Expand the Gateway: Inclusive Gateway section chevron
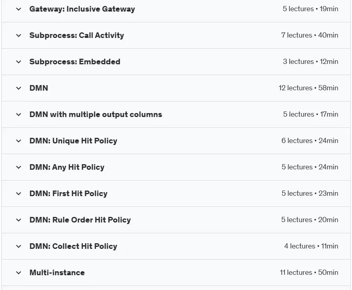This screenshot has height=290, width=352. [19, 9]
